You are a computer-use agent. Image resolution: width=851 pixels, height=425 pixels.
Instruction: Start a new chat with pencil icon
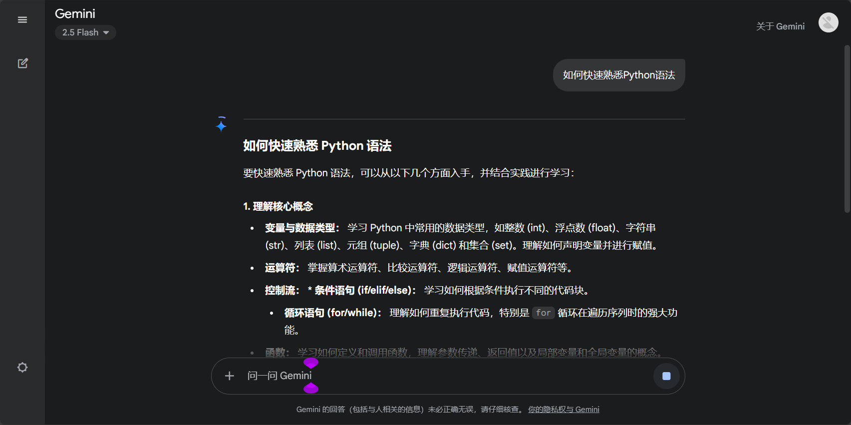[22, 63]
